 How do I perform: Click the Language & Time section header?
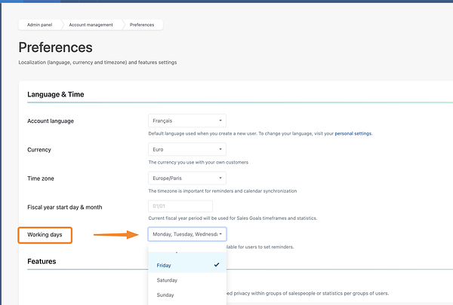[x=56, y=94]
